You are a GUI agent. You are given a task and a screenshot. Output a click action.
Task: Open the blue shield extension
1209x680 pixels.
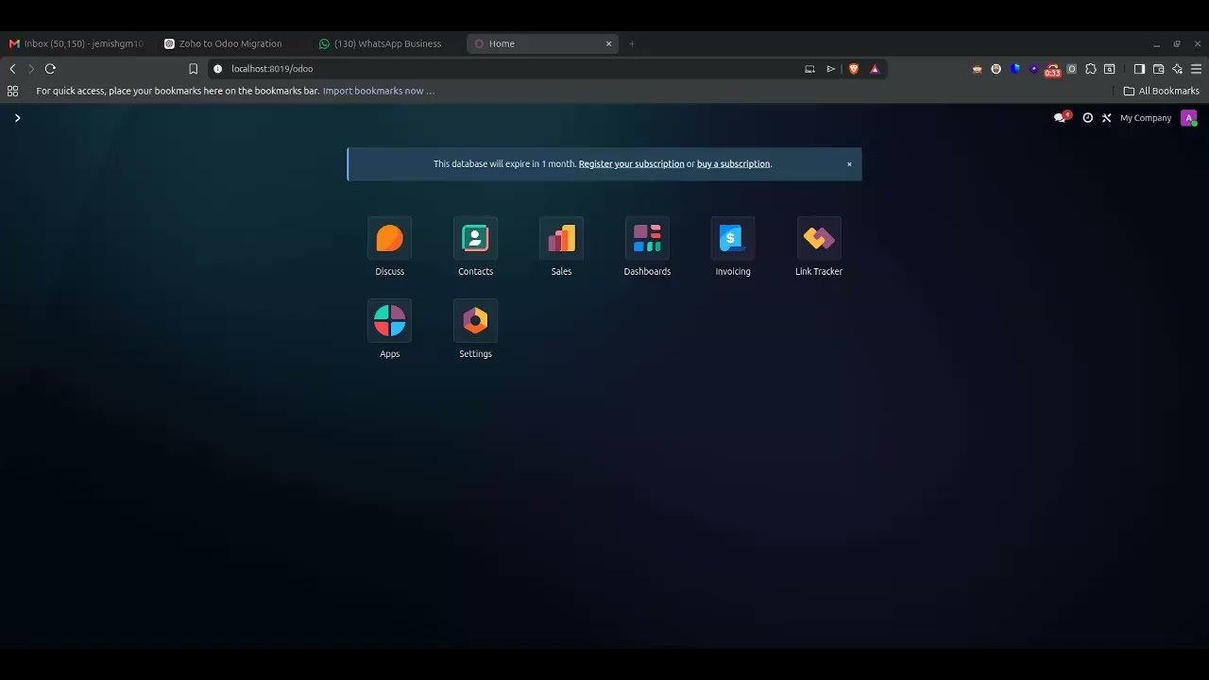click(x=1014, y=69)
